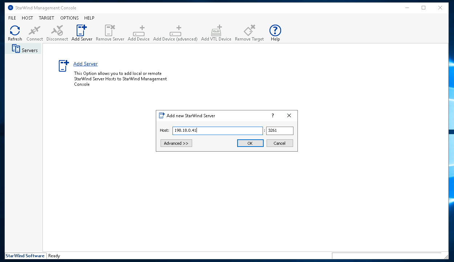Click the Add Device toolbar icon
454x262 pixels.
pos(138,33)
